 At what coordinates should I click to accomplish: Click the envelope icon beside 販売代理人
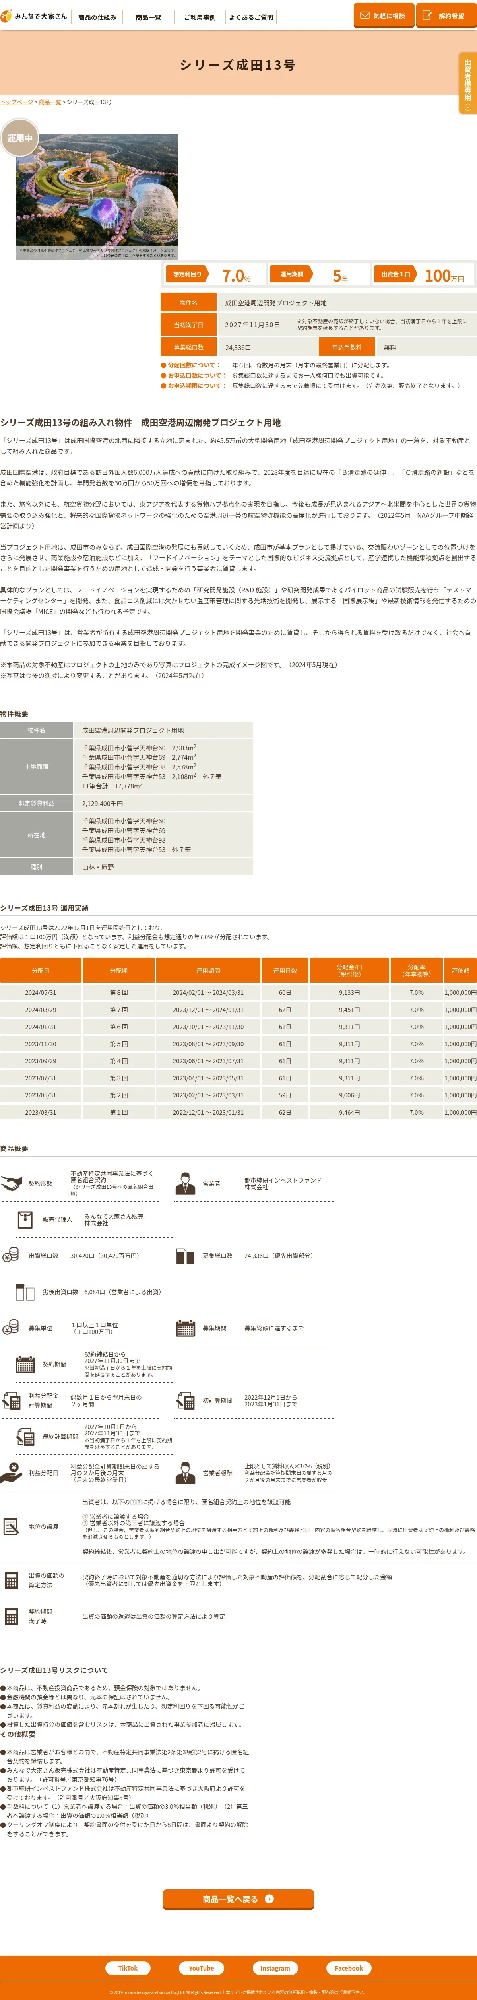coord(25,1220)
